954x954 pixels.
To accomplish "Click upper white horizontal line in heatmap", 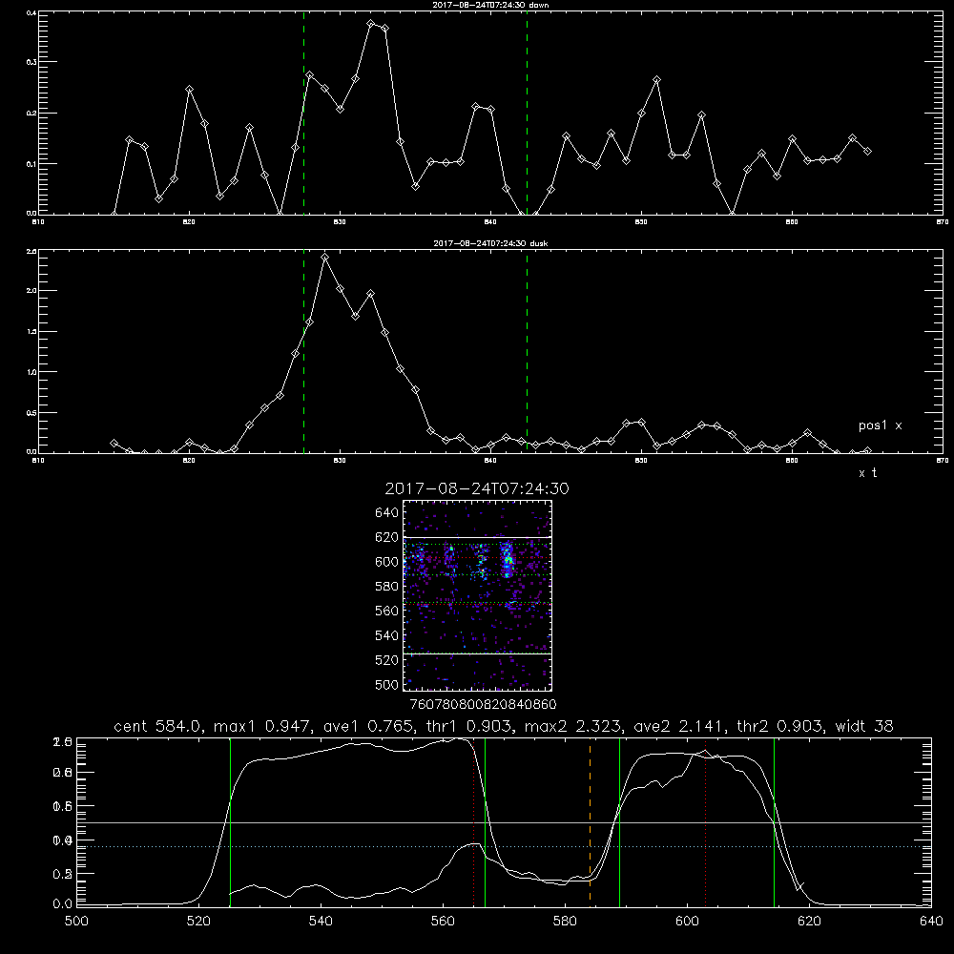I will (x=478, y=537).
